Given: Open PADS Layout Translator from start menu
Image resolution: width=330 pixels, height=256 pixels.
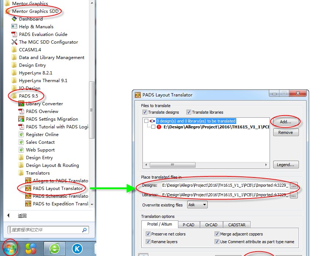Looking at the screenshot, I should click(x=58, y=189).
